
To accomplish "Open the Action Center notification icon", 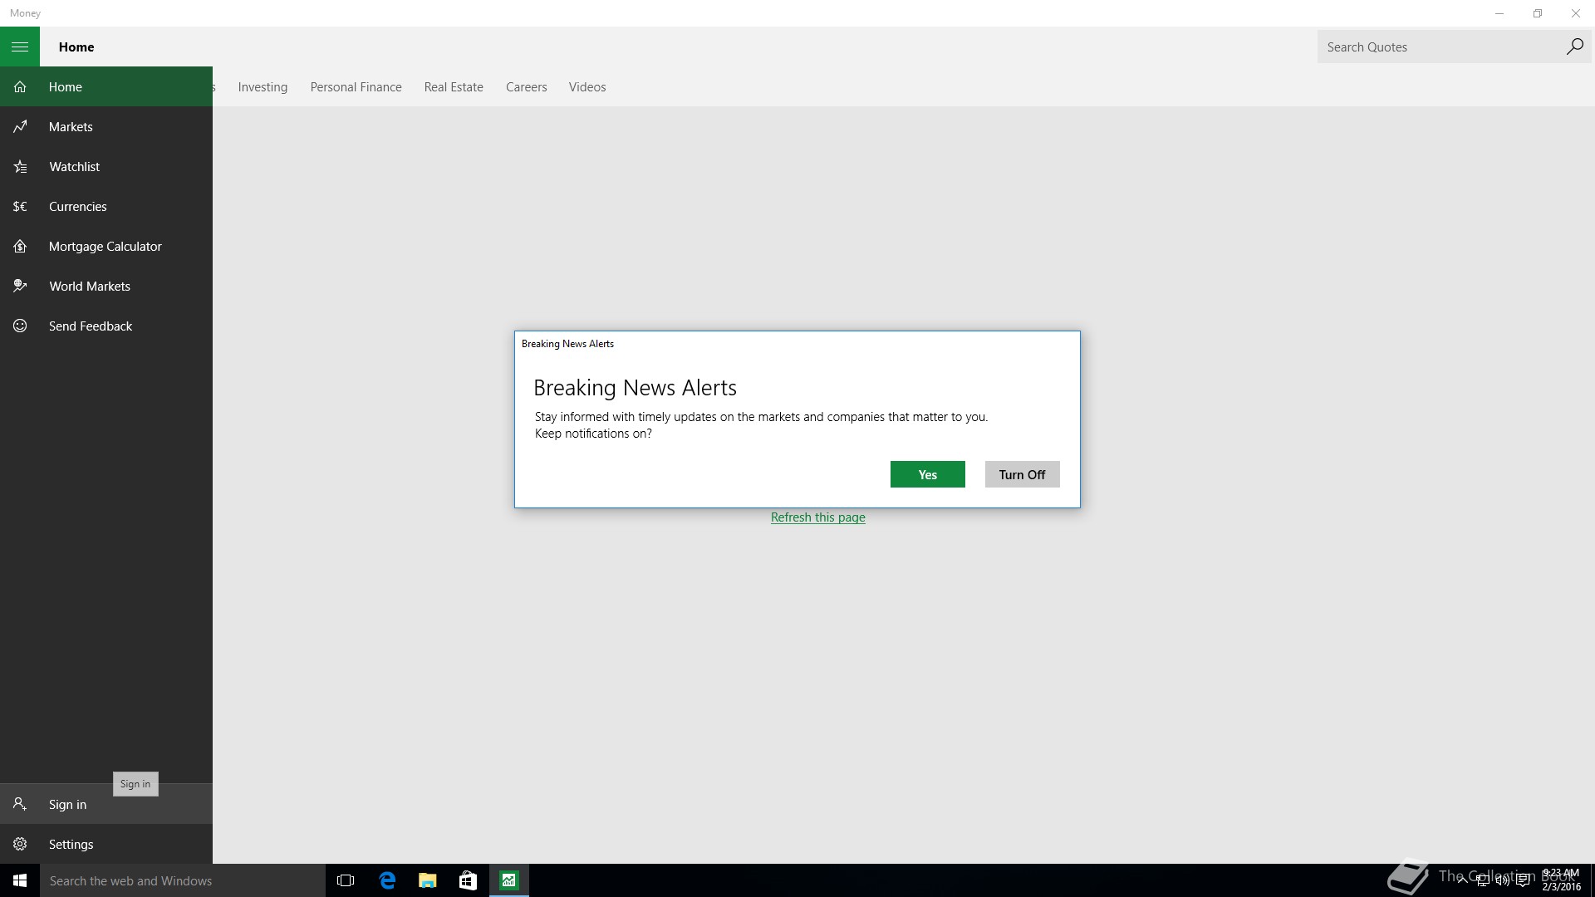I will (1523, 880).
